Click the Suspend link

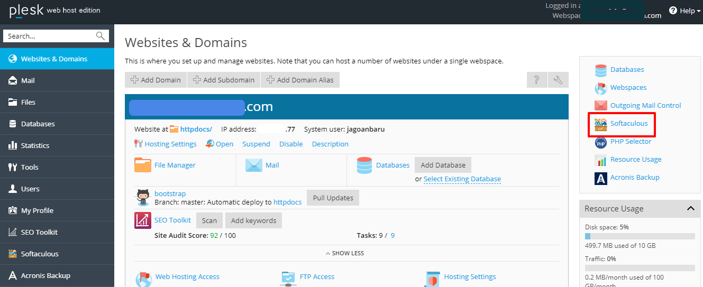256,144
